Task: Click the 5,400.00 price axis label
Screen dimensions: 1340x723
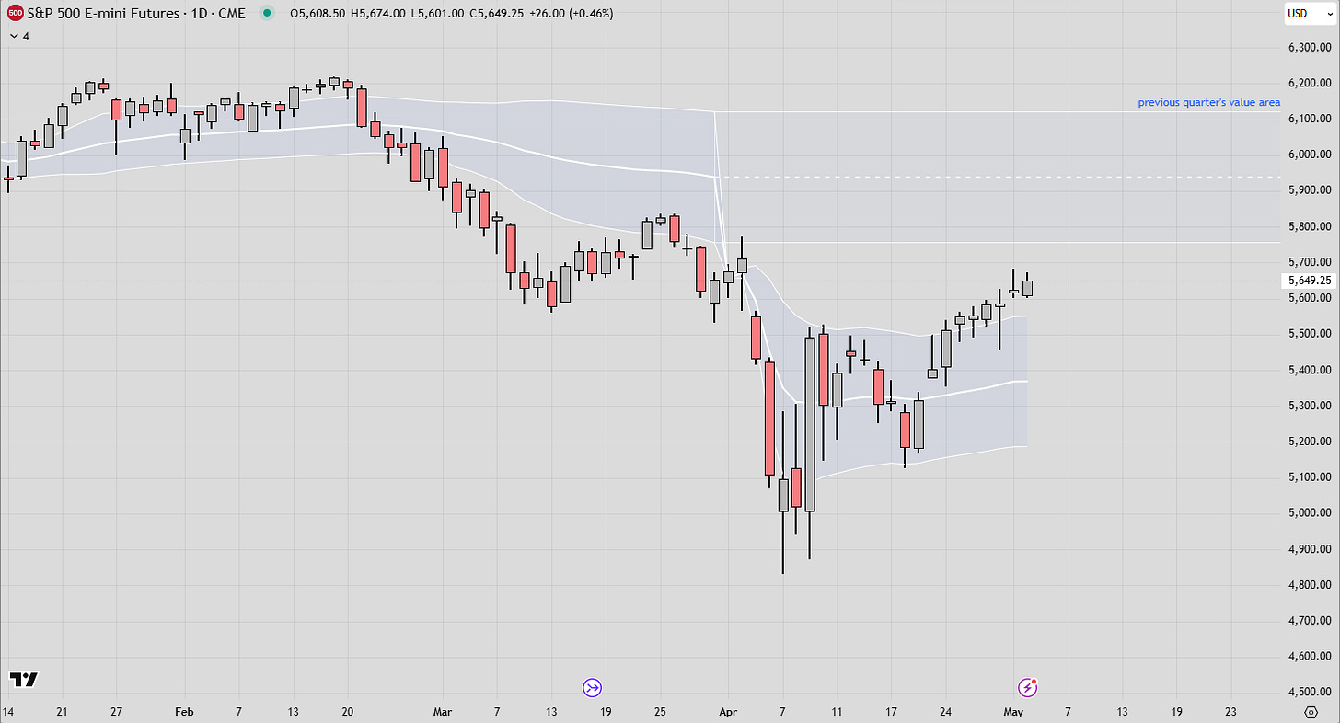Action: pos(1310,370)
